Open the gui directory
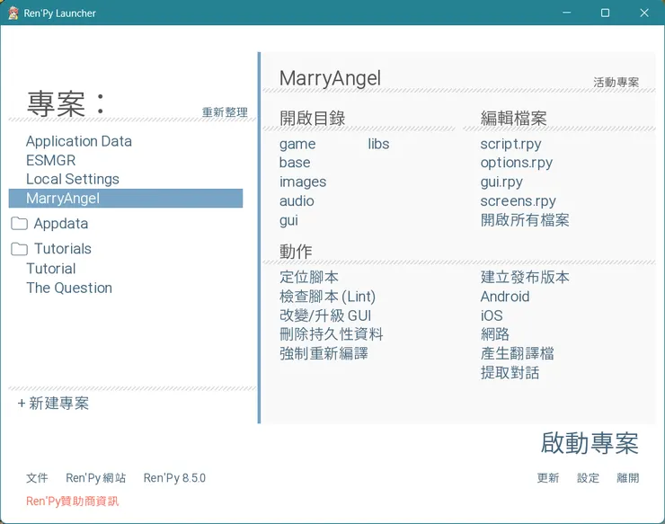This screenshot has width=665, height=524. point(288,220)
